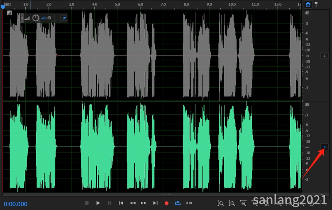Viewport: 332px width, 210px height.
Task: Click the Play button in transport controls
Action: tap(98, 203)
